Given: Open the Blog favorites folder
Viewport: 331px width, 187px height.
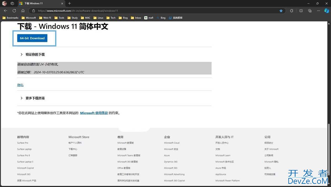Looking at the screenshot, I should point(123,18).
